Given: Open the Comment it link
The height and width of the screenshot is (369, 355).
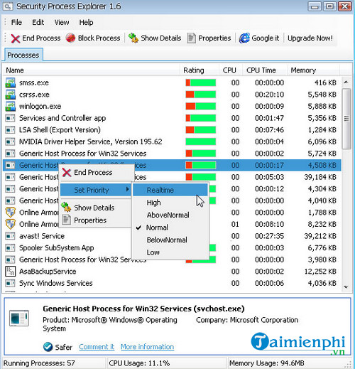Looking at the screenshot, I should click(x=97, y=347).
